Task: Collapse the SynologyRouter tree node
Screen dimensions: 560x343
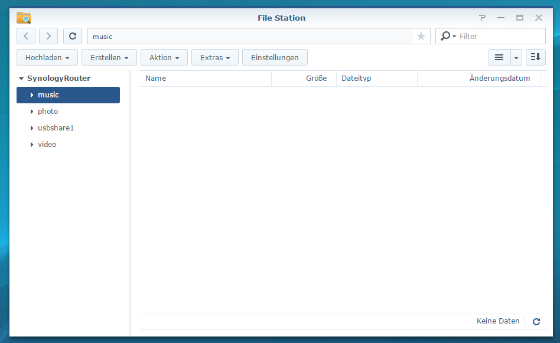Action: 21,78
